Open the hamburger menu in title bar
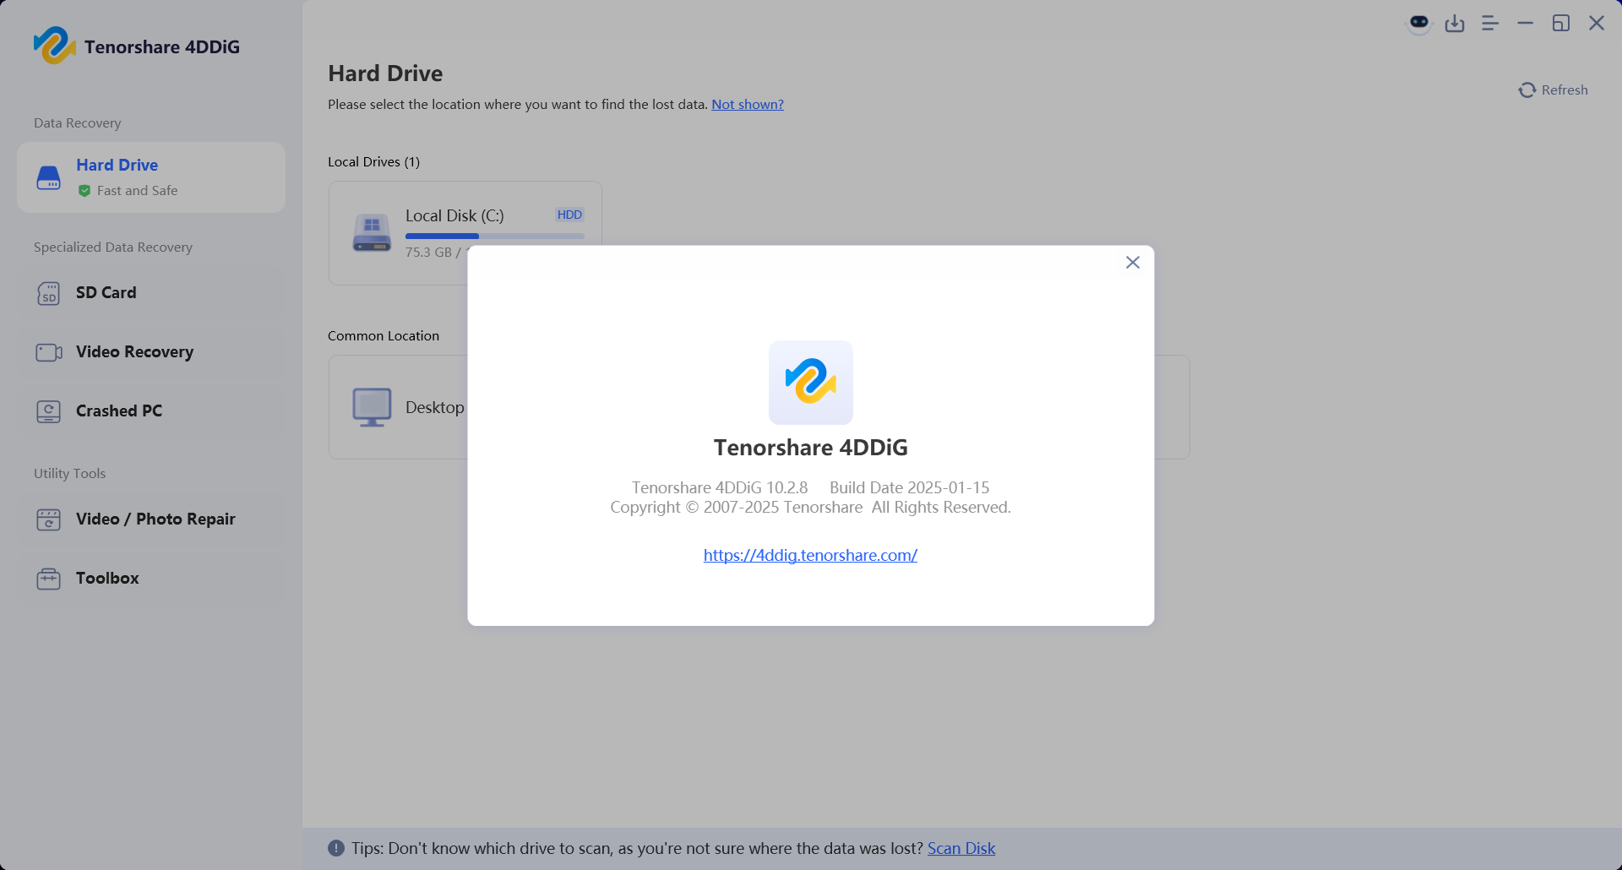Image resolution: width=1622 pixels, height=870 pixels. click(1490, 24)
